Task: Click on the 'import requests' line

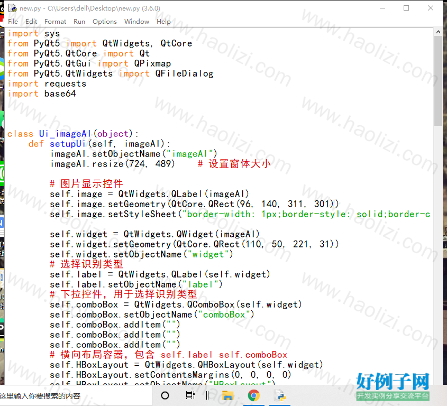Action: [47, 84]
